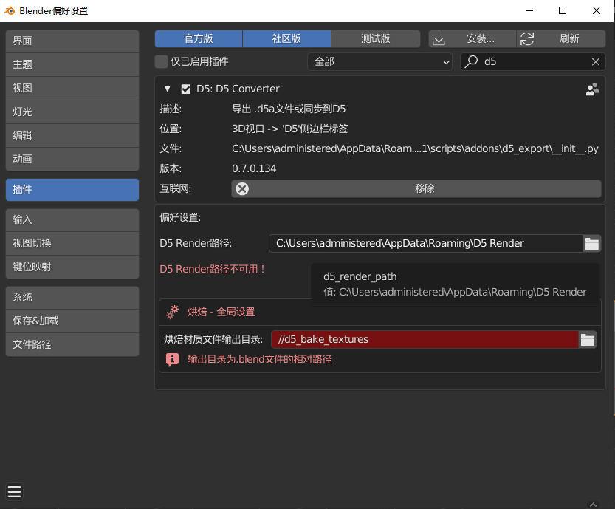Click the 烘焙材质文件输出目录: label

click(x=213, y=340)
